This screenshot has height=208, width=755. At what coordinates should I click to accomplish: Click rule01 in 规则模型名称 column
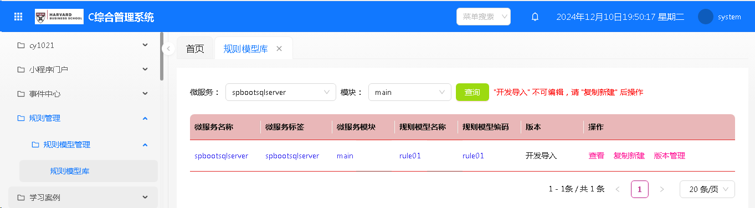tap(410, 156)
